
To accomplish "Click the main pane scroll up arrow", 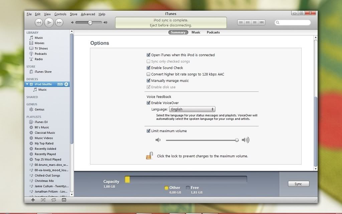I will (x=315, y=37).
